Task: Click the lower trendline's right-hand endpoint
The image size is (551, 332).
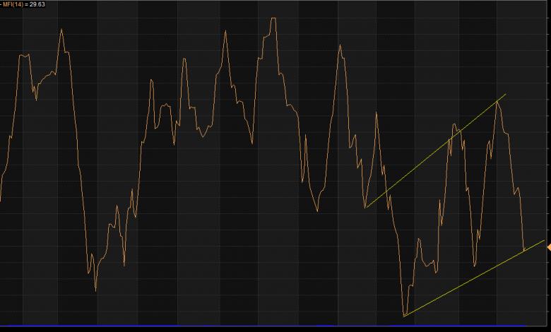Action: click(x=545, y=241)
